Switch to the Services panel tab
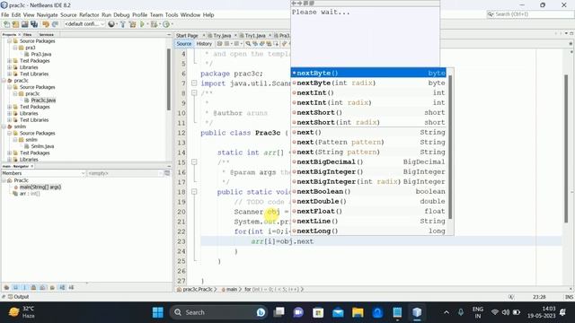 pos(46,34)
